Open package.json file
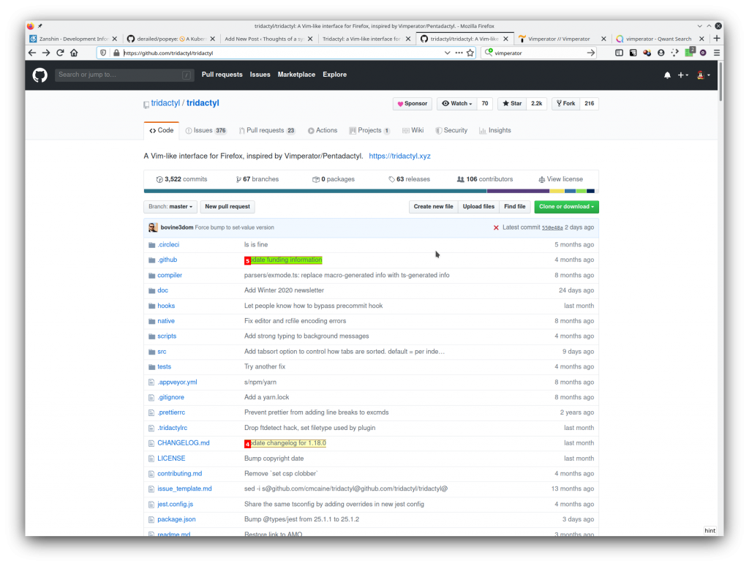The width and height of the screenshot is (749, 566). 176,519
